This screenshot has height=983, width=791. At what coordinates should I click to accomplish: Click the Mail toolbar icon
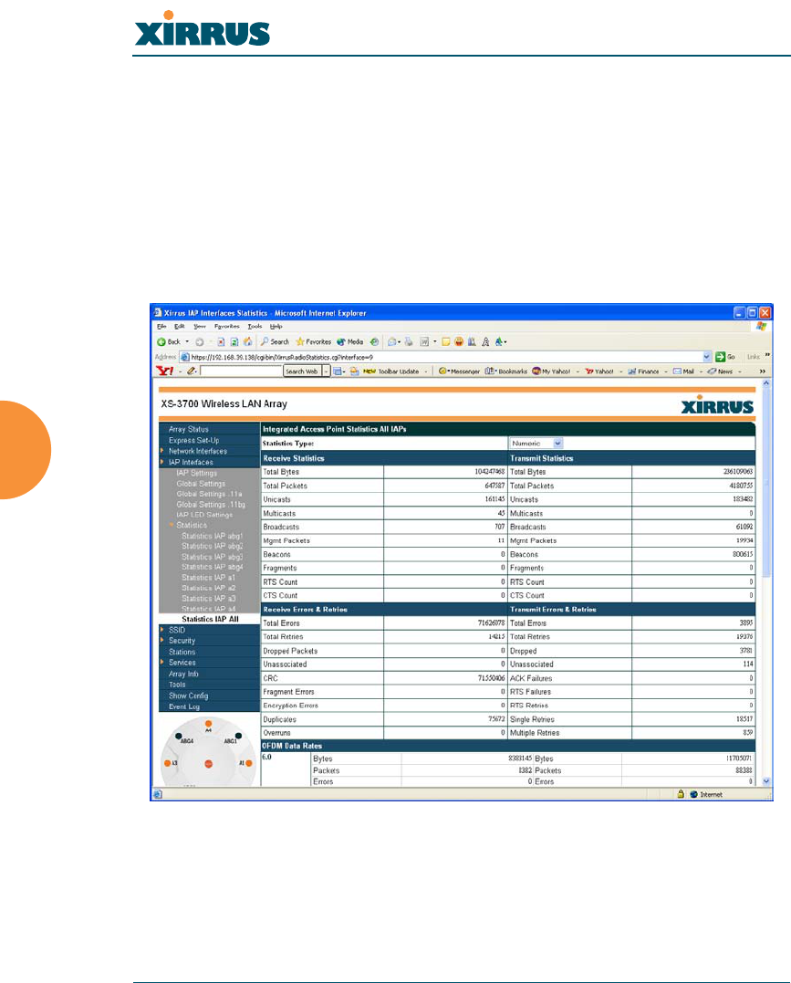[x=392, y=341]
